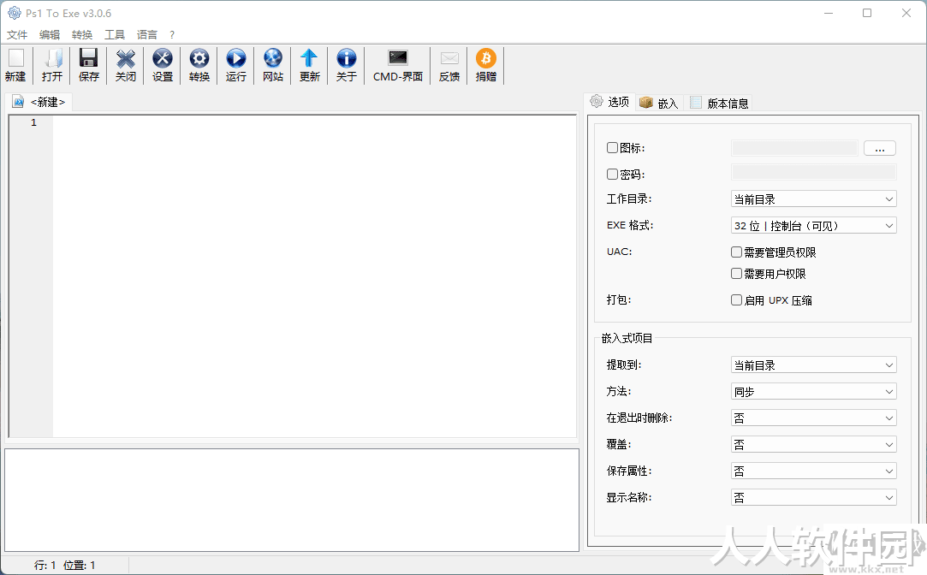
Task: Open the 语言 (Language) menu
Action: (147, 35)
